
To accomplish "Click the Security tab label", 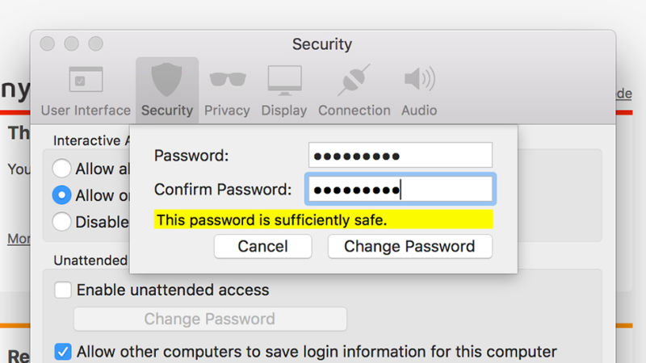I will click(167, 111).
